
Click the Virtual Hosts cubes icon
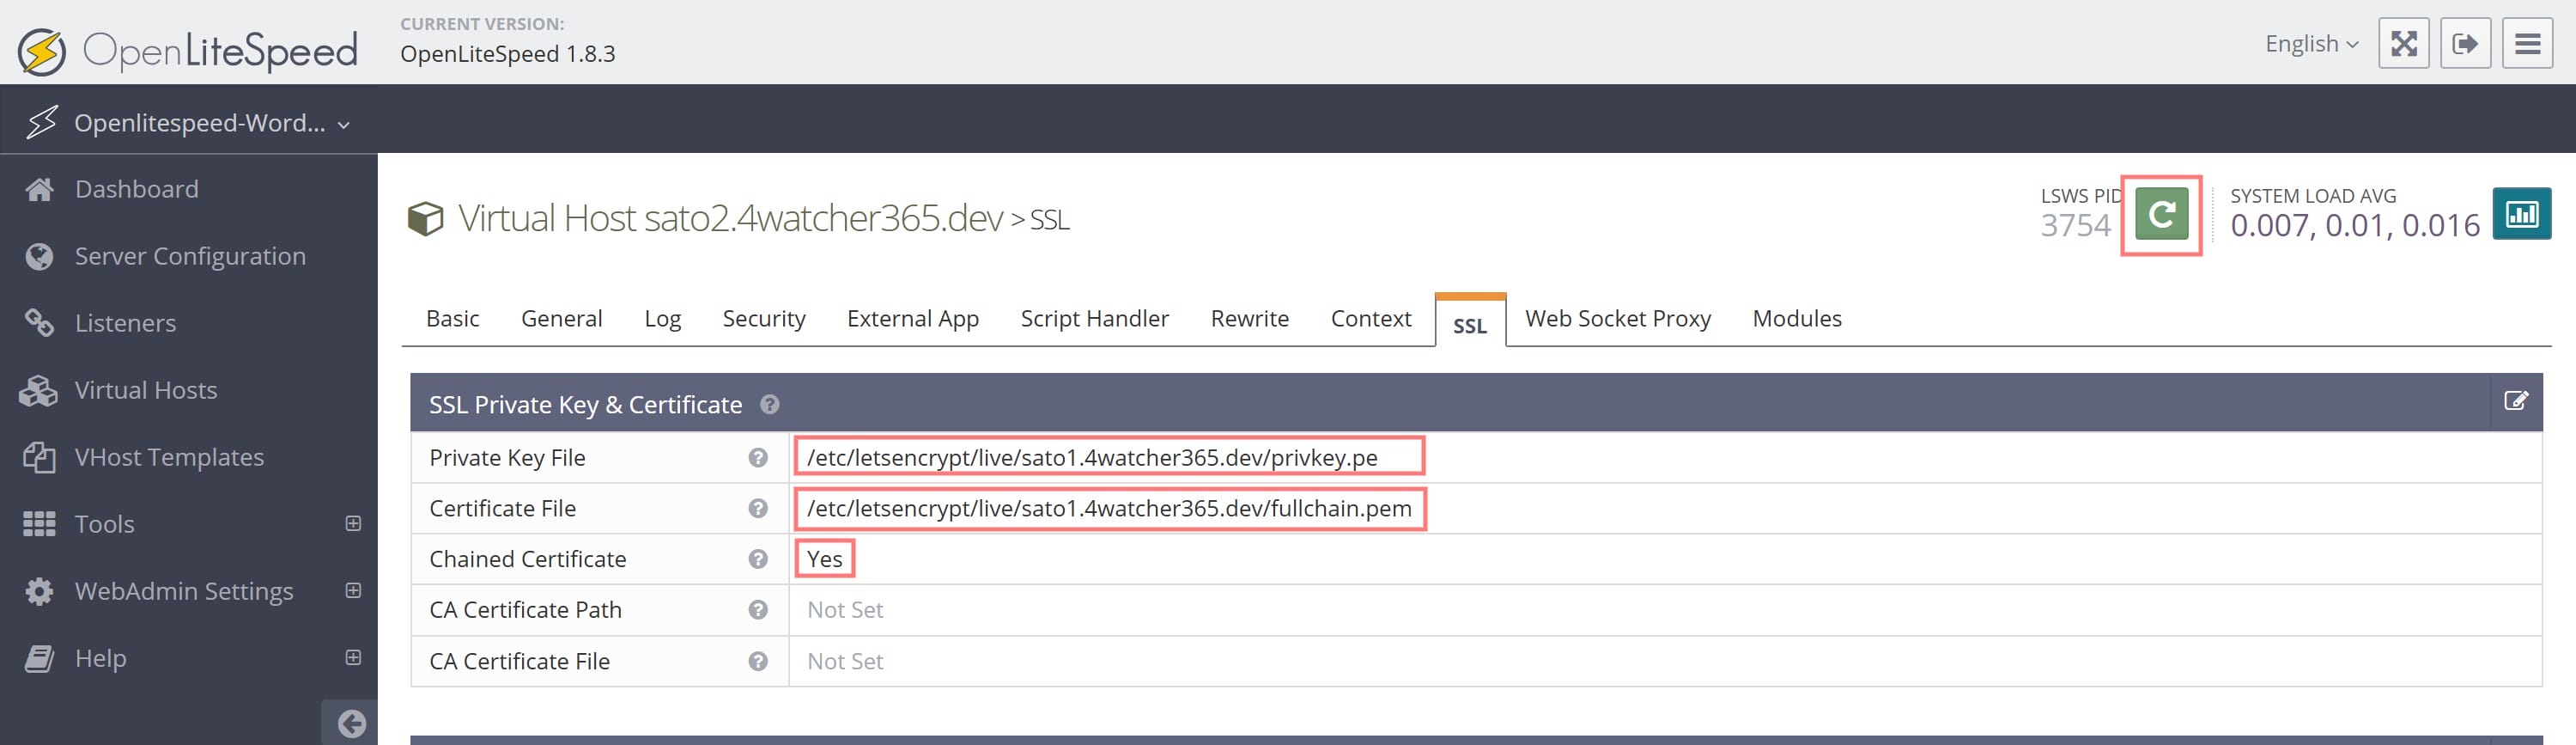39,390
